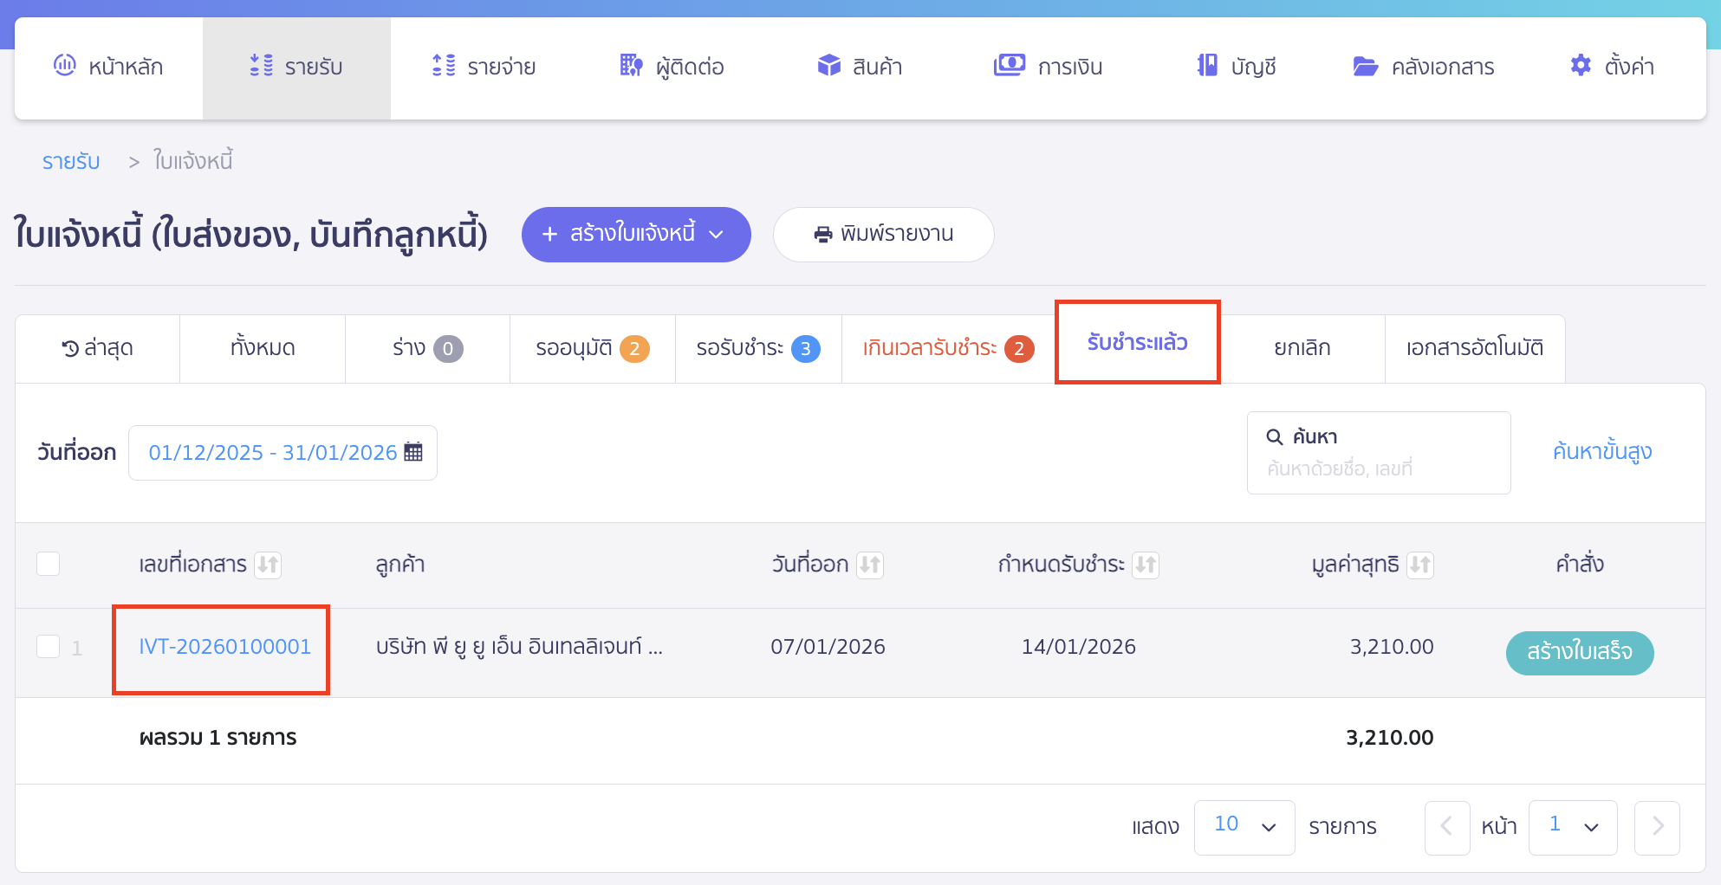Click the สินค้า products cube icon
1721x885 pixels.
pos(829,66)
